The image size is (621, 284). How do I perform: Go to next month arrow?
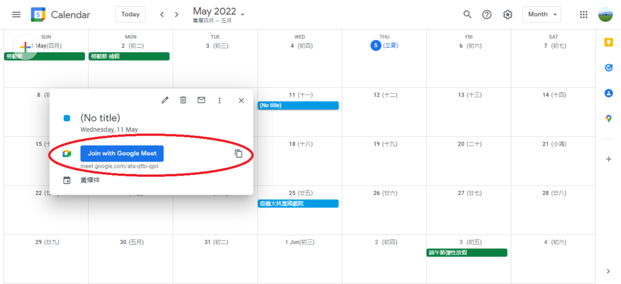point(176,15)
